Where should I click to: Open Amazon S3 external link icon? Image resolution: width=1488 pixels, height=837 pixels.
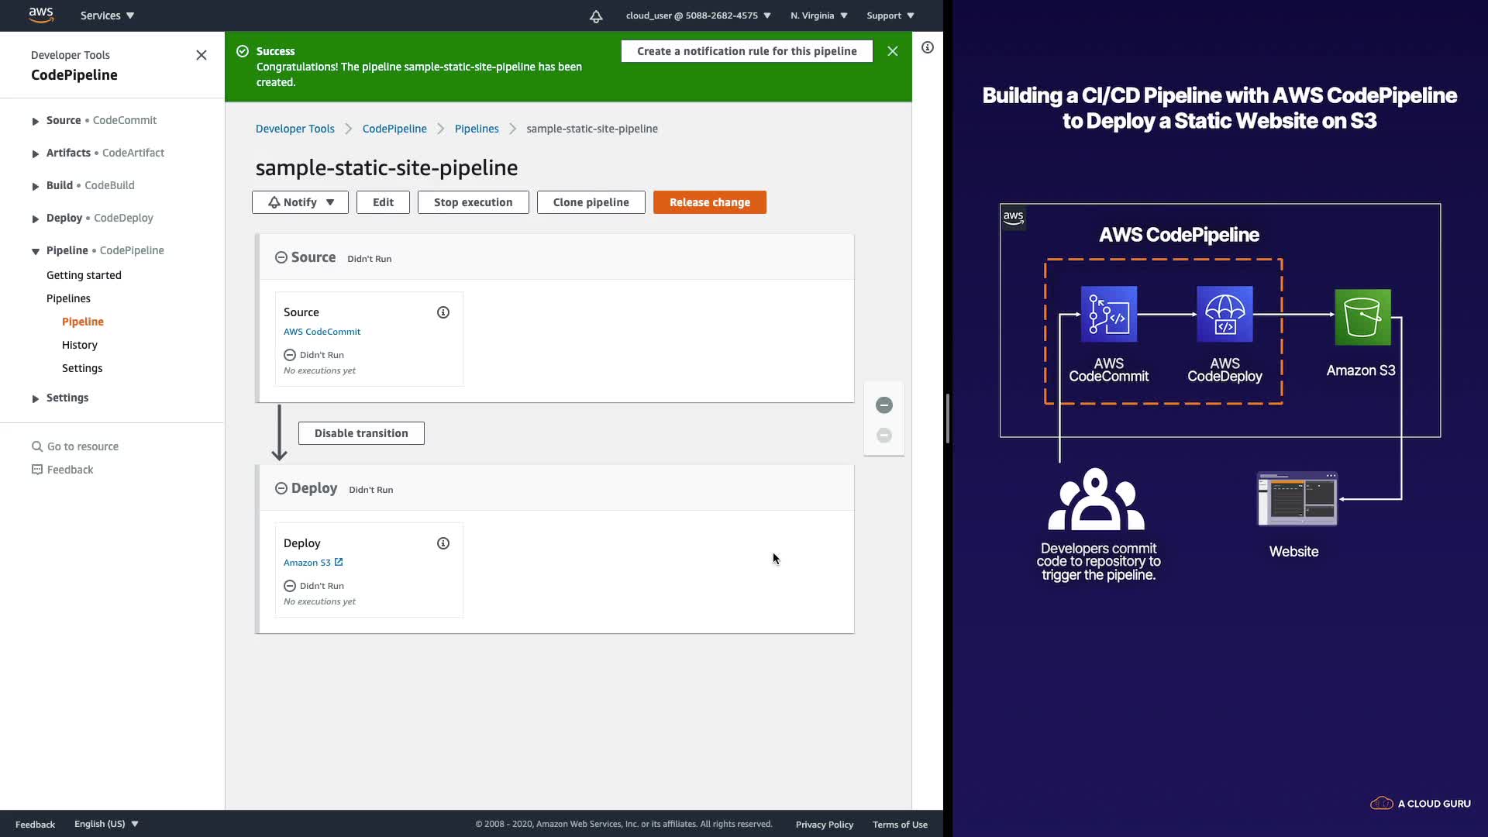(x=339, y=563)
